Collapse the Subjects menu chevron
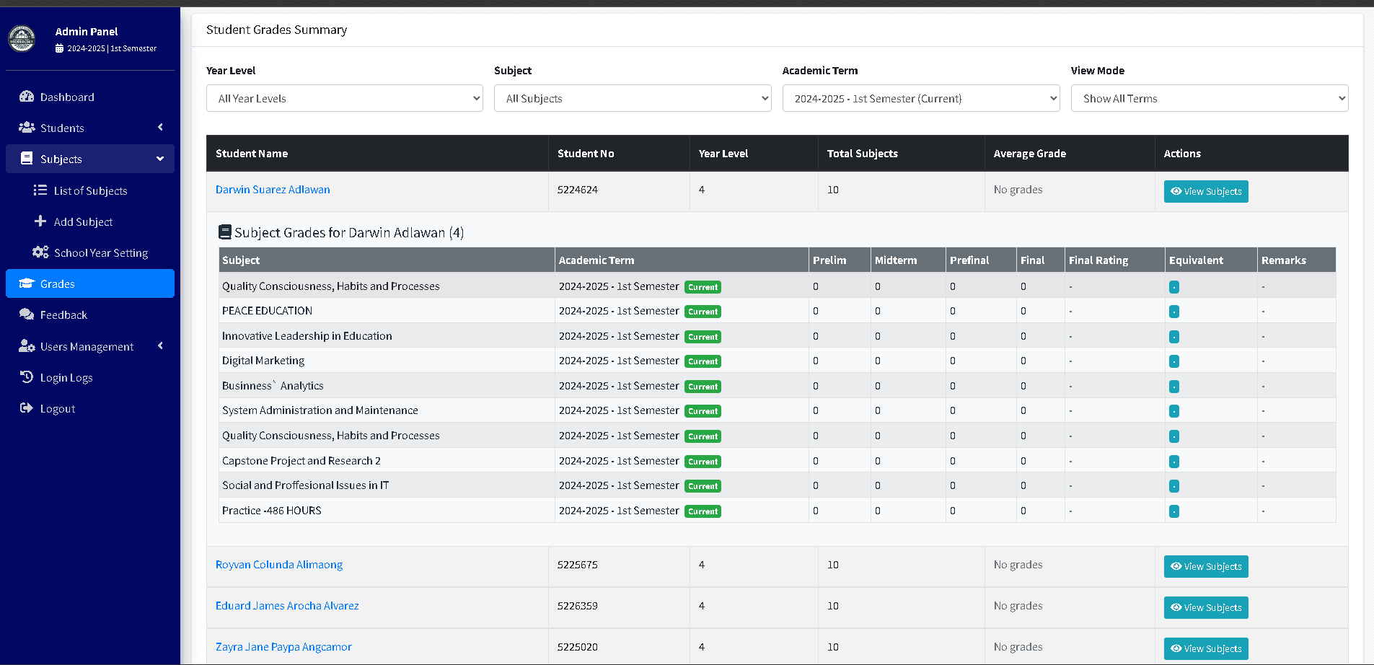The height and width of the screenshot is (665, 1374). point(160,159)
